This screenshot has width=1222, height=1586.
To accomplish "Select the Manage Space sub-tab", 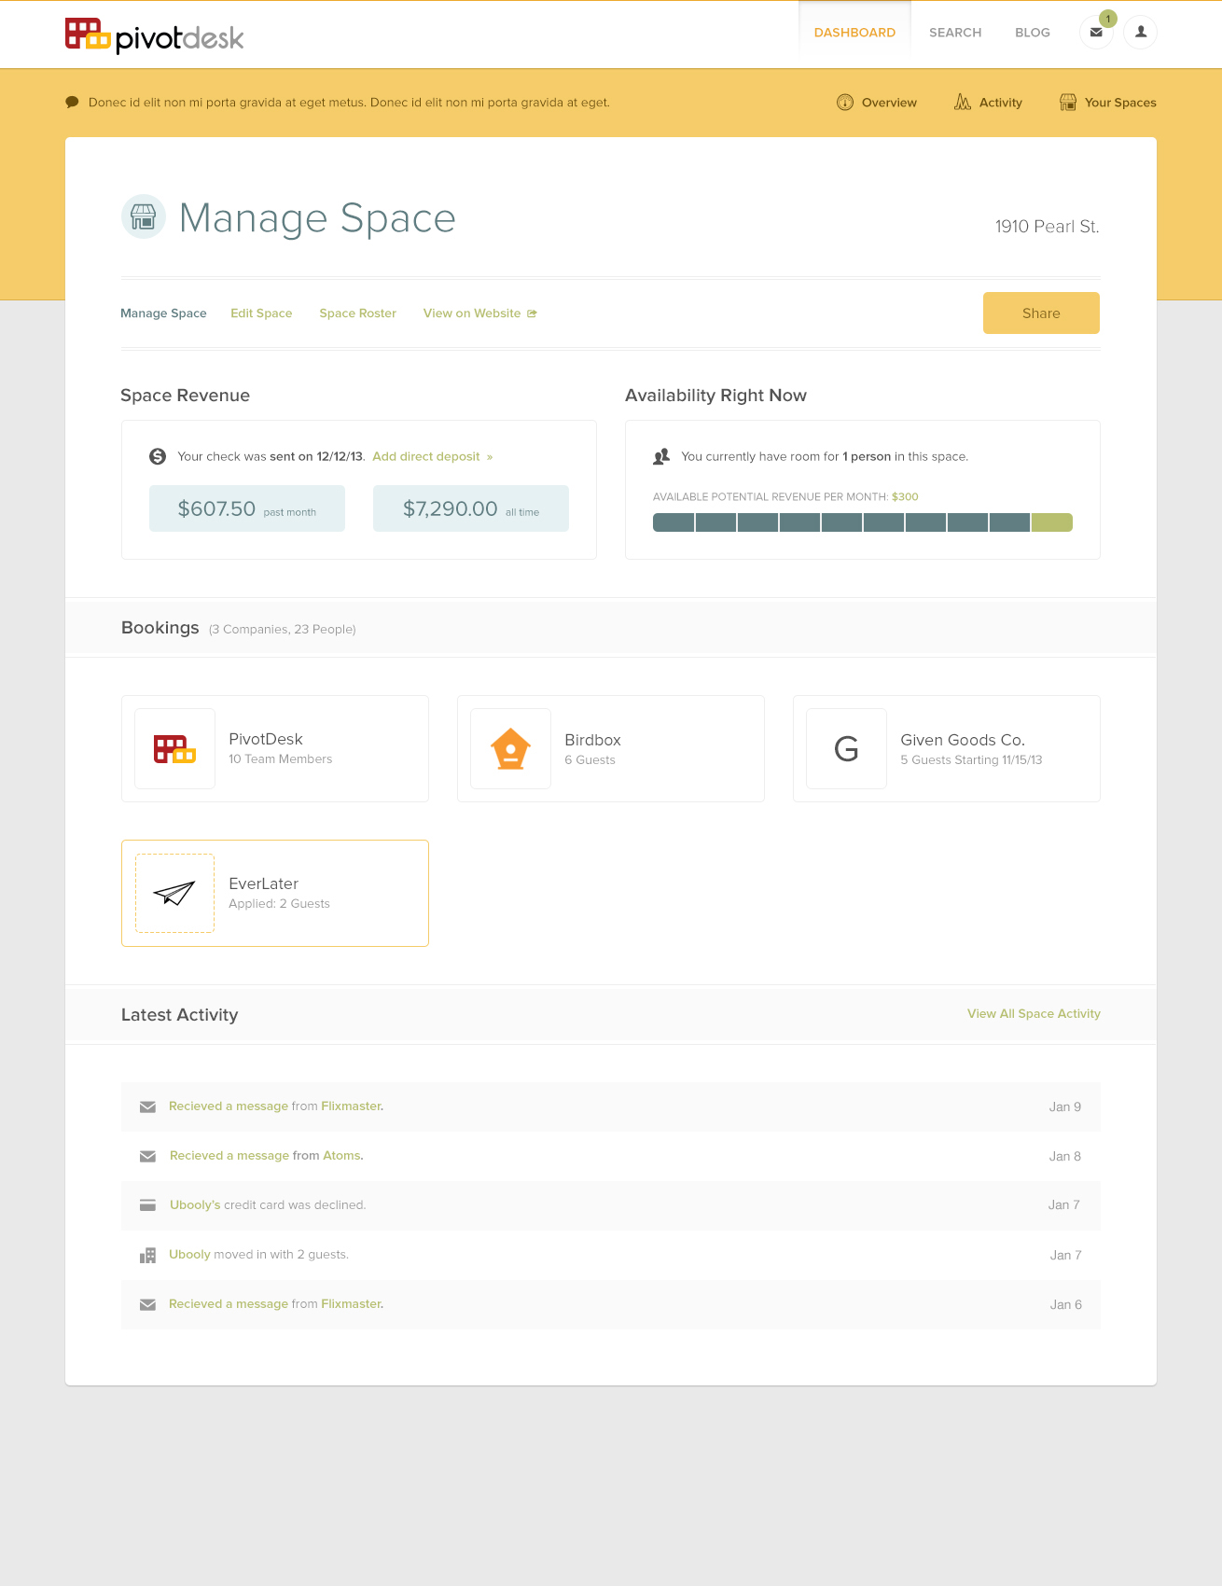I will pyautogui.click(x=163, y=313).
